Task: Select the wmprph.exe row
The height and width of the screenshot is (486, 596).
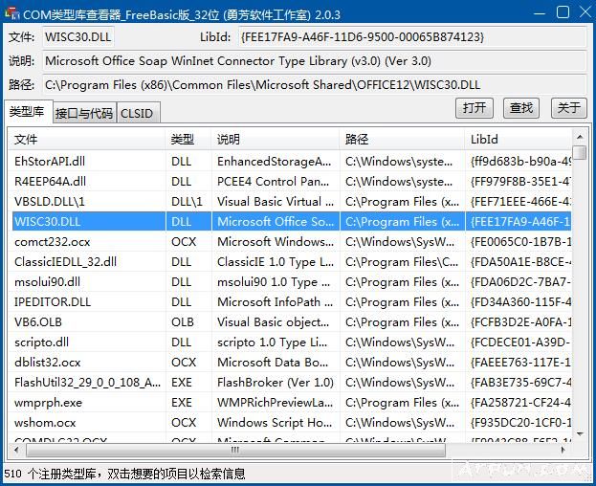Action: pos(290,403)
